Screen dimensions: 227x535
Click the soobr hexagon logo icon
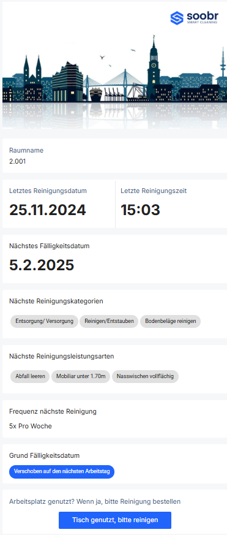pyautogui.click(x=177, y=18)
